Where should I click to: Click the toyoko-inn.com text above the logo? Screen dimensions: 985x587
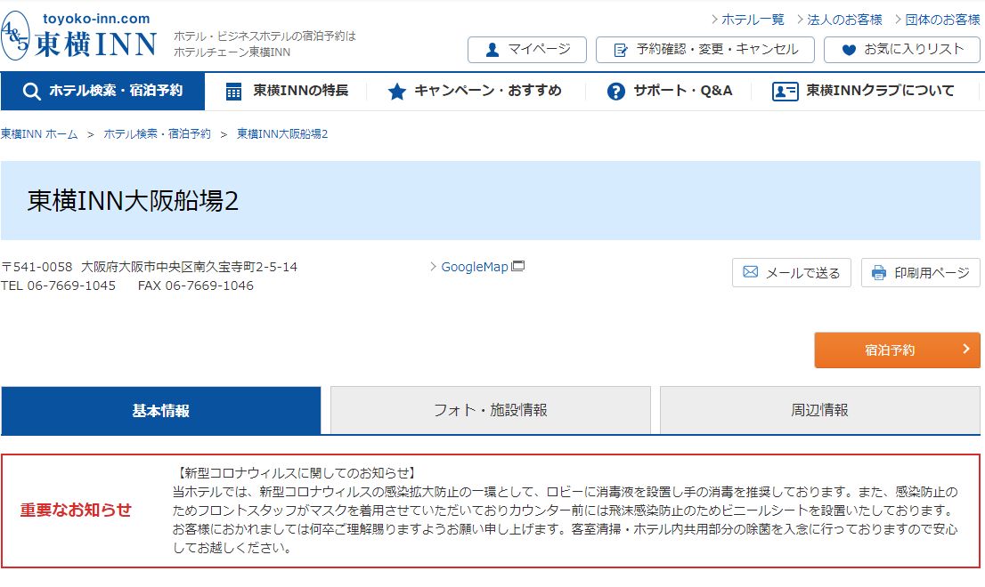(x=96, y=19)
